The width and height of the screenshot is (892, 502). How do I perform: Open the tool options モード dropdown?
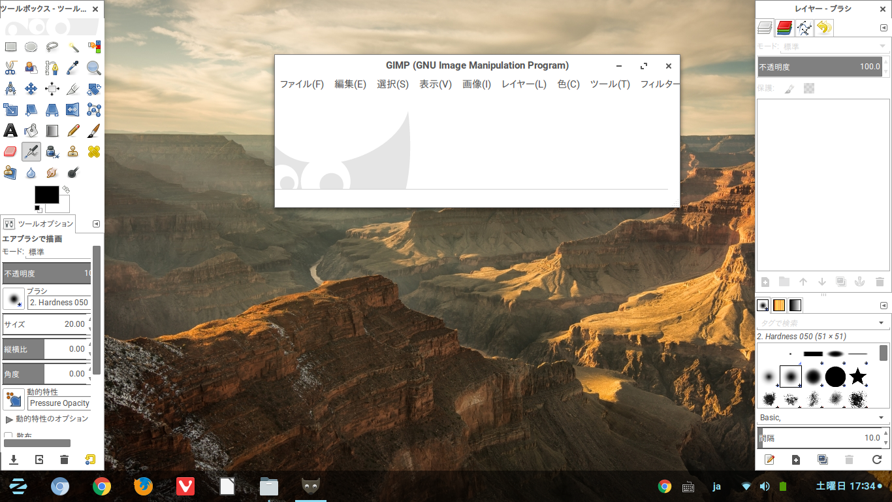click(x=59, y=252)
